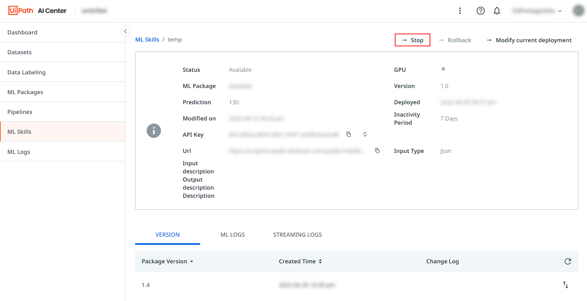The height and width of the screenshot is (301, 587).
Task: Open the notifications bell
Action: pyautogui.click(x=497, y=11)
